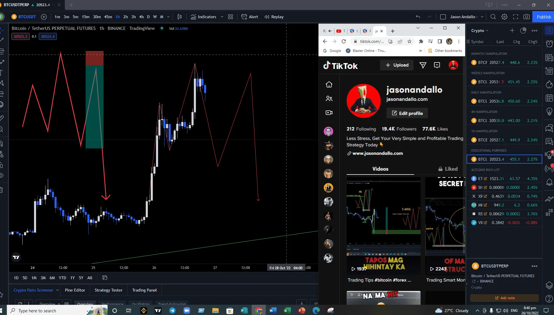Open the notifications bell in right sidebar
The width and height of the screenshot is (554, 315).
click(549, 182)
